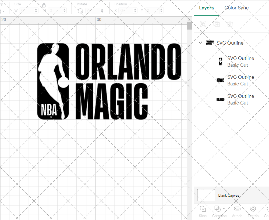
Task: Toggle the size aspect-ratio lock
Action: pyautogui.click(x=44, y=5)
